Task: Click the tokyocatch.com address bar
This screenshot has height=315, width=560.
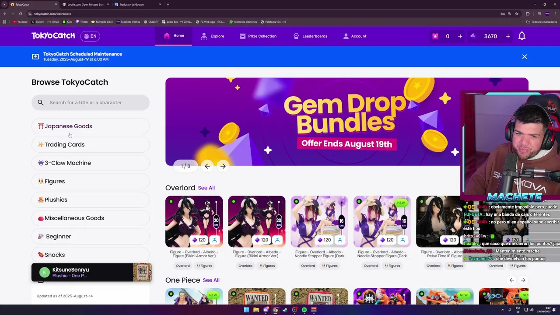Action: (x=262, y=14)
